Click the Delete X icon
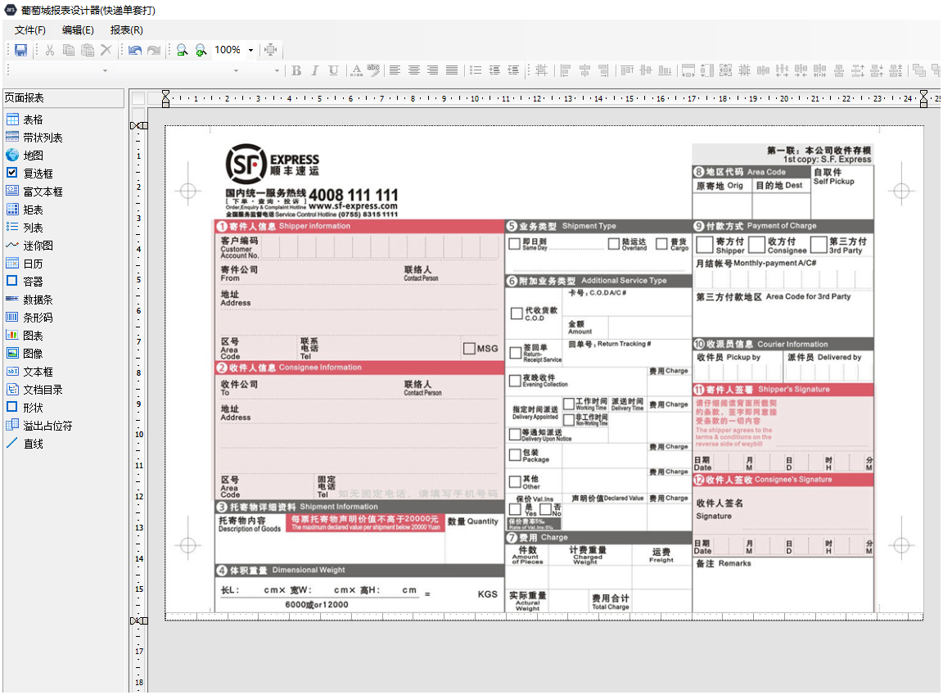The width and height of the screenshot is (943, 695). [x=106, y=50]
